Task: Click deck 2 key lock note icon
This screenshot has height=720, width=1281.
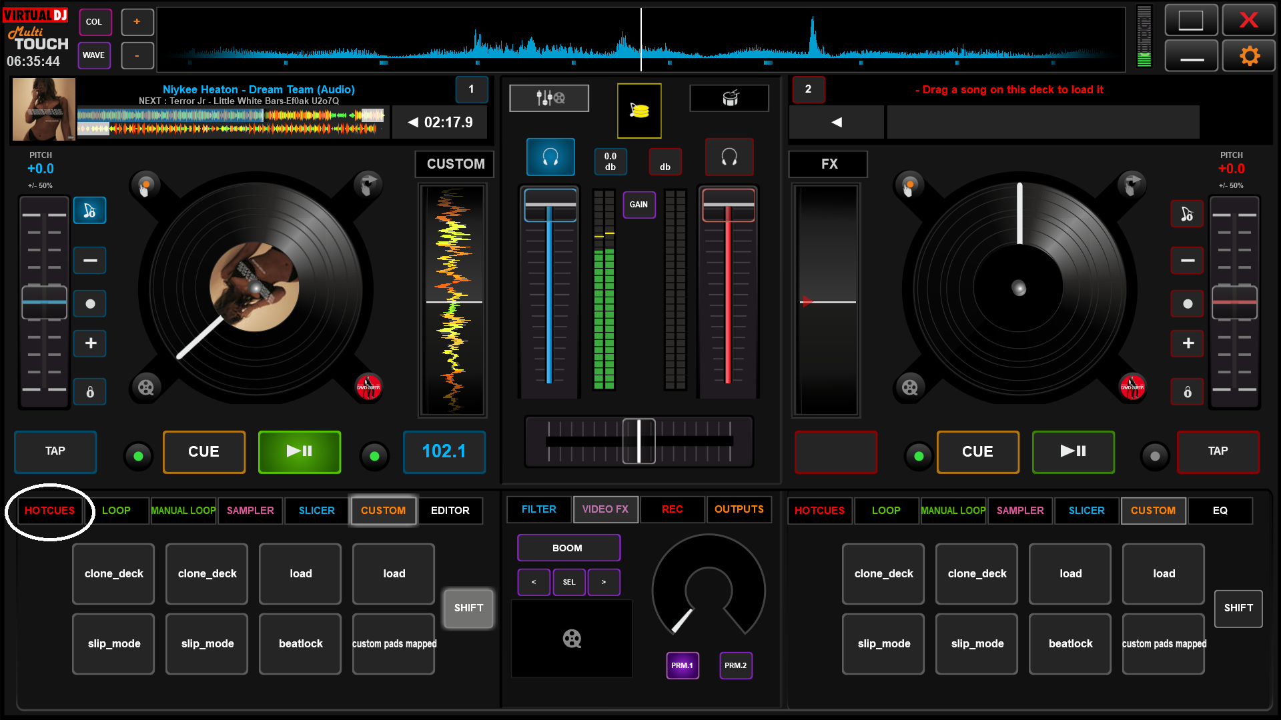Action: (1188, 214)
